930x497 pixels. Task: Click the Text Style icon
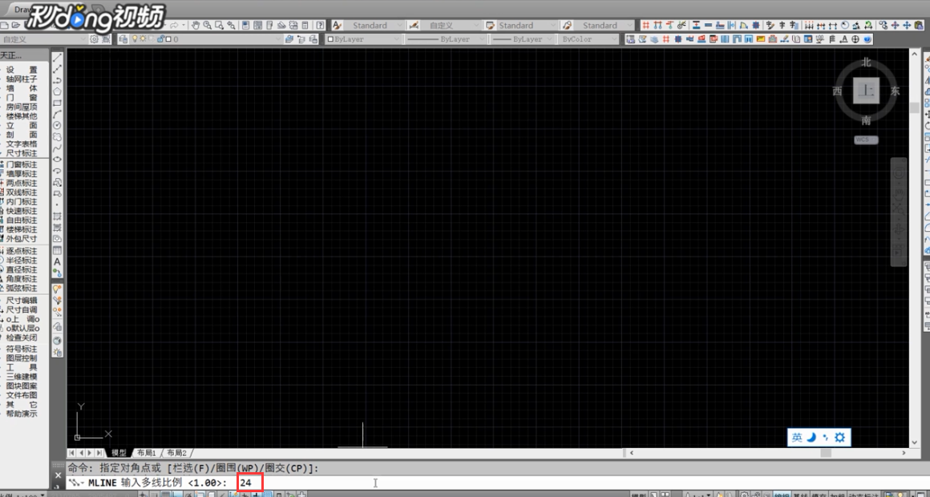coord(336,26)
